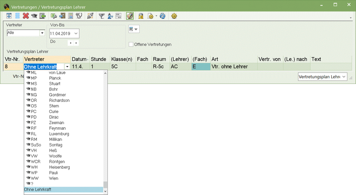This screenshot has width=356, height=195.
Task: Choose OR Richardson from the list
Action: click(x=64, y=100)
